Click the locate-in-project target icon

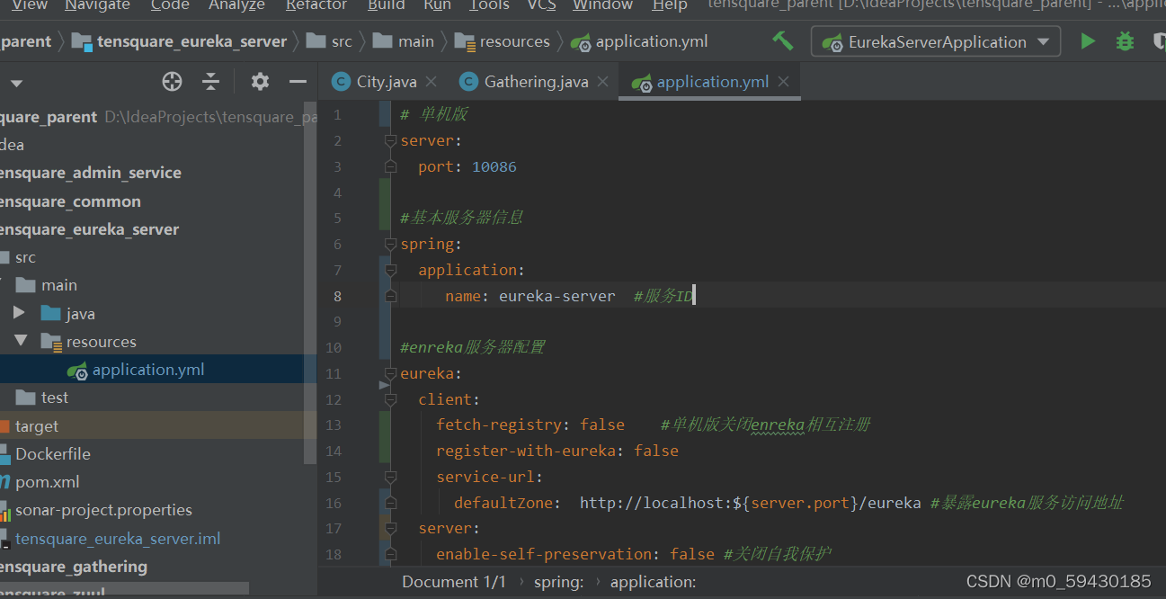(x=172, y=82)
